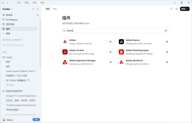The image size is (192, 123).
Task: Click 'Design, combine, and edit' description
Action: click(x=81, y=44)
